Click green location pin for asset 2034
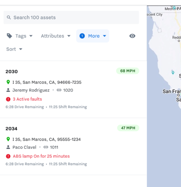Screen dimensions: 181x187 coord(8,139)
